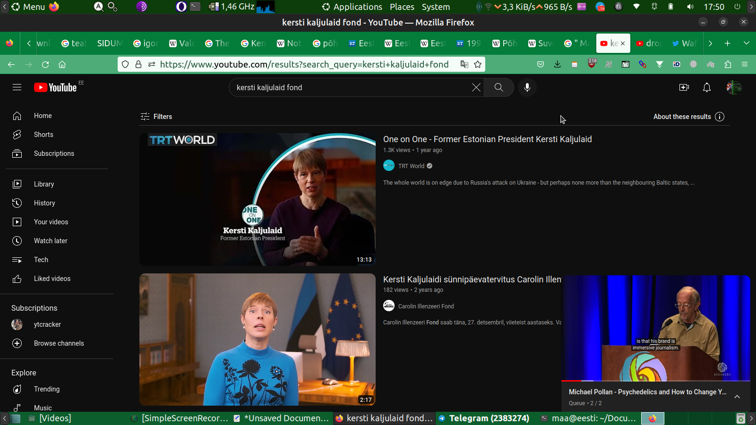This screenshot has height=425, width=756.
Task: Open the translate page icon in the address bar
Action: 464,64
